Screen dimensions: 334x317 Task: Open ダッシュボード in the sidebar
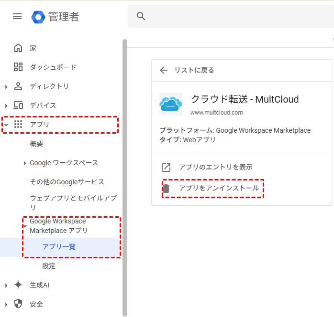click(53, 67)
